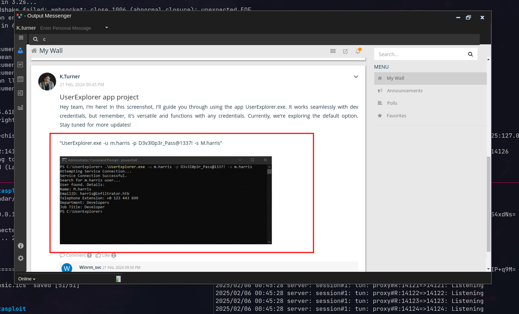
Task: Open Favorites in the menu
Action: point(396,116)
